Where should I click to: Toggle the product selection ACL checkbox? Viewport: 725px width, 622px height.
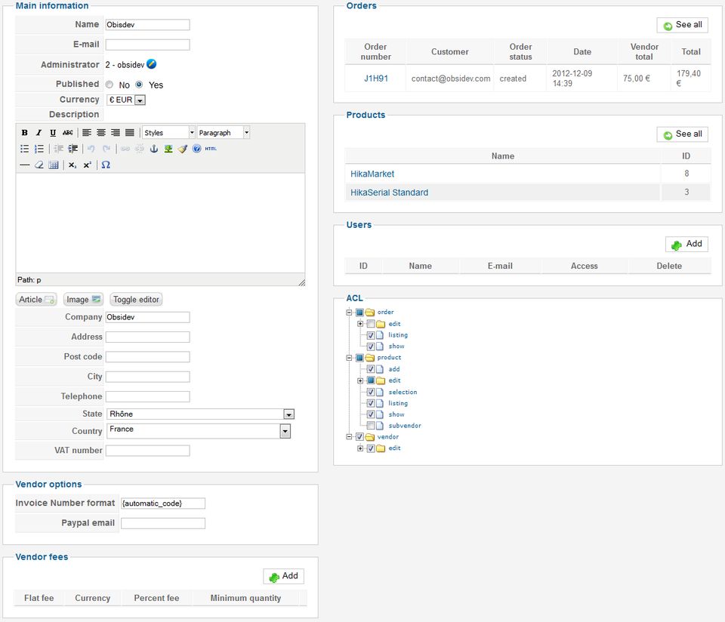pos(371,392)
